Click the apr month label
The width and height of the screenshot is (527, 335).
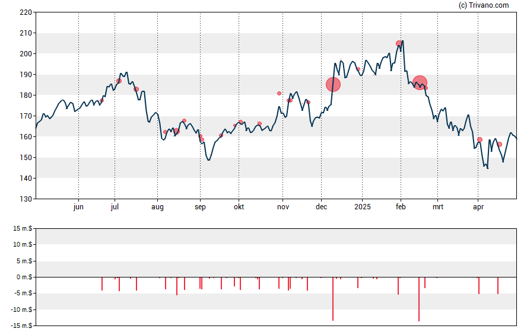point(478,207)
